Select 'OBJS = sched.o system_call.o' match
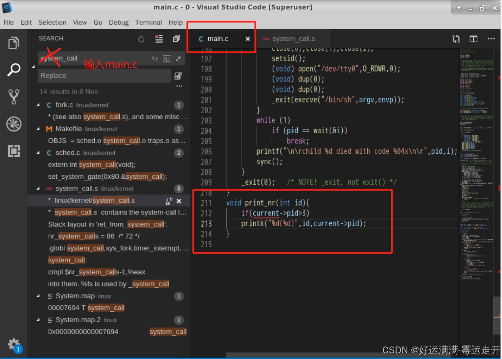502x359 pixels. click(117, 141)
